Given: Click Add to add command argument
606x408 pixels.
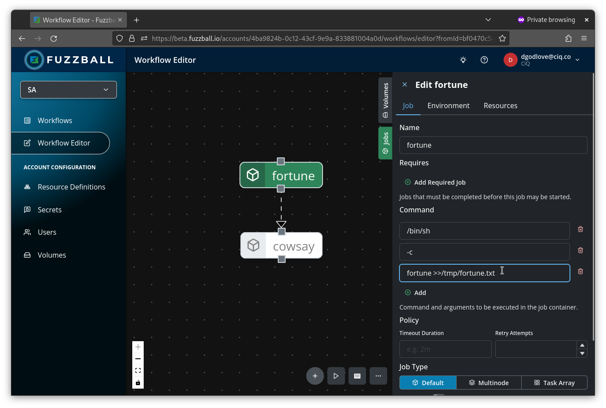Looking at the screenshot, I should [415, 292].
